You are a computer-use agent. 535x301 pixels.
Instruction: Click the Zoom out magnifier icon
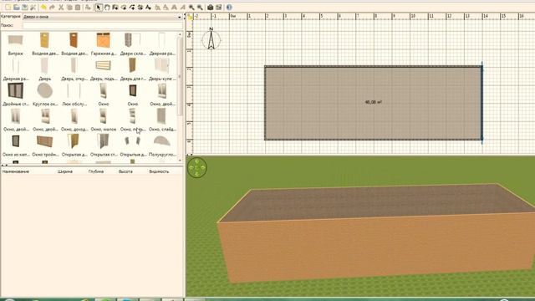click(201, 8)
